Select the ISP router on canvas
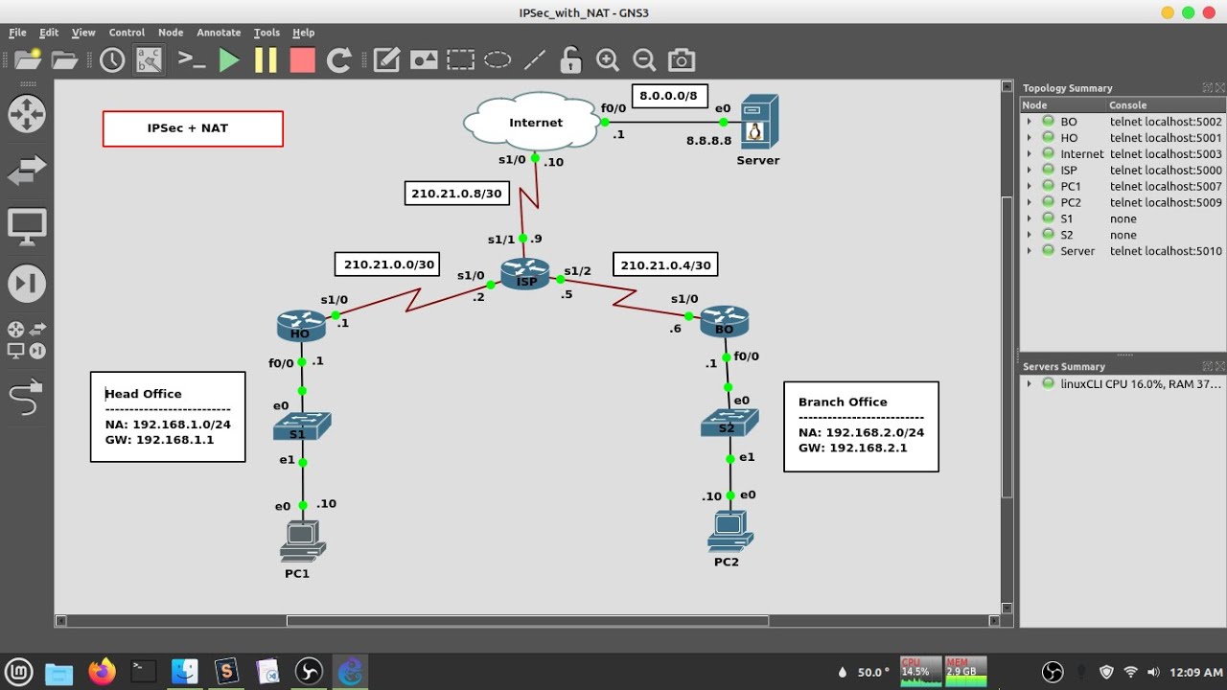This screenshot has width=1227, height=690. pos(525,274)
